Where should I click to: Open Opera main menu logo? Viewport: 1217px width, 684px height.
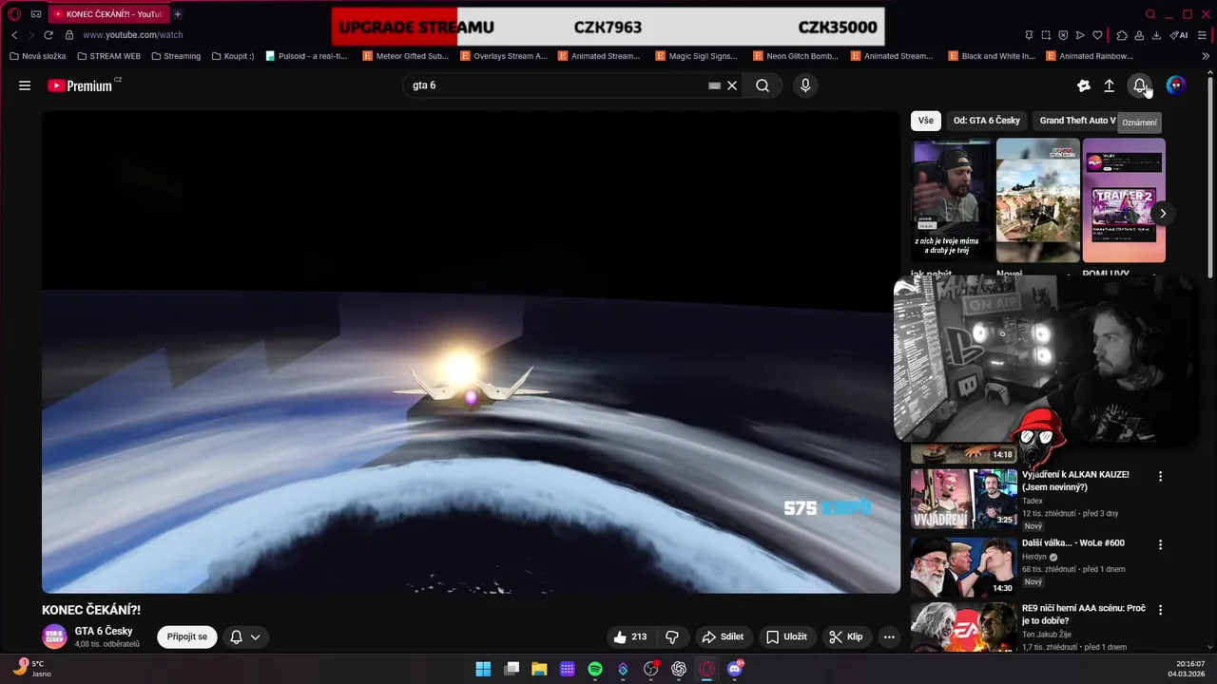14,14
